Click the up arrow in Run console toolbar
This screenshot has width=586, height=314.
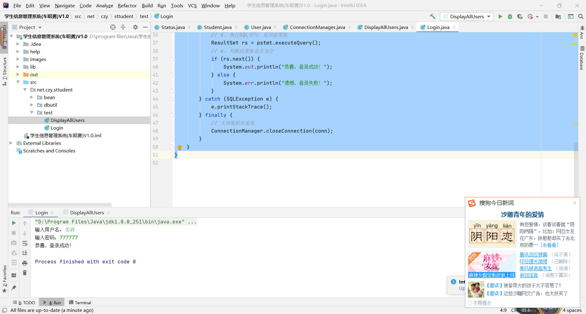point(25,223)
